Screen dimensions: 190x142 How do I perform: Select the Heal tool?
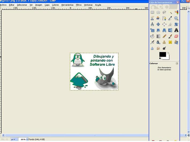pyautogui.click(x=170, y=42)
